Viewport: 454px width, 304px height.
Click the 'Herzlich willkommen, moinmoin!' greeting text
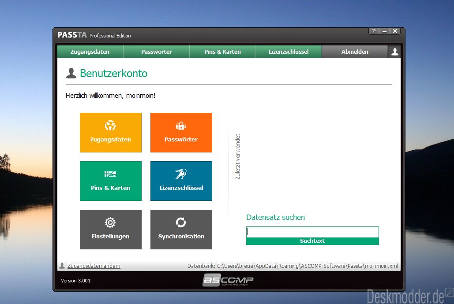click(x=110, y=96)
